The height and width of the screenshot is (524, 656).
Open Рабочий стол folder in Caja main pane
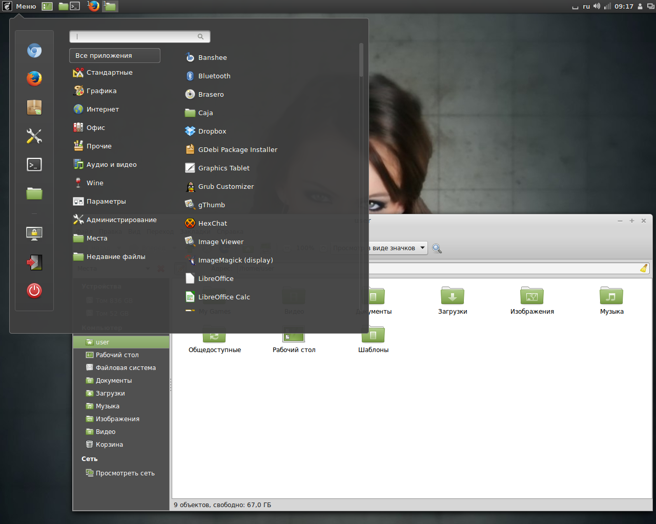(x=294, y=340)
